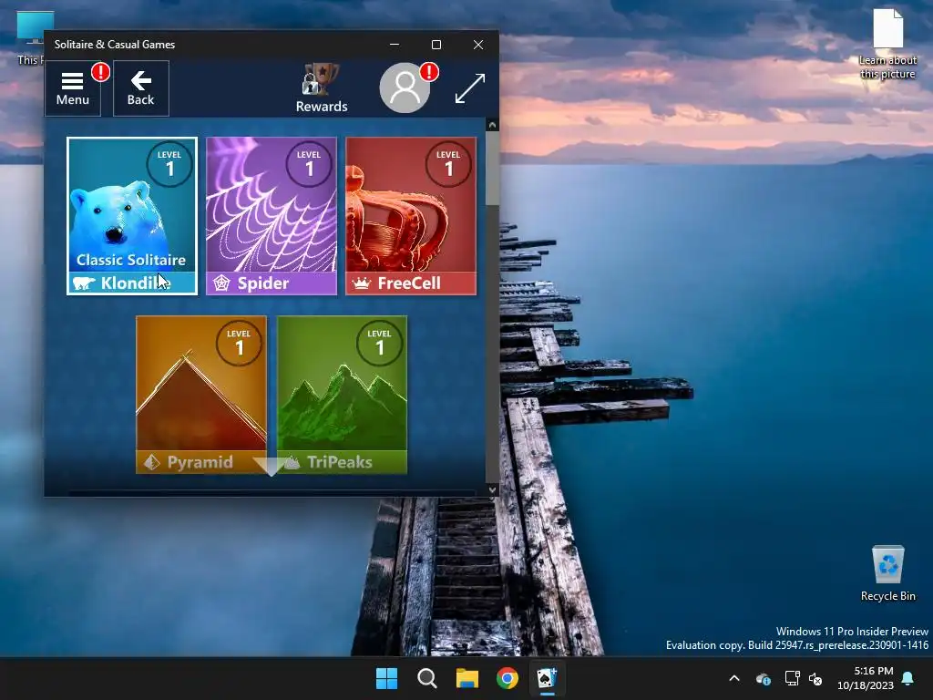Open the network display tray icon
933x700 pixels.
(792, 678)
